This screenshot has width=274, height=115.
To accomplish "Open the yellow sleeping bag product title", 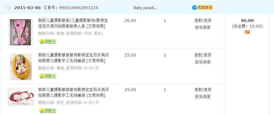I will pyautogui.click(x=73, y=58).
